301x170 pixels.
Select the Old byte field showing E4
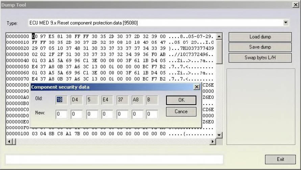pyautogui.click(x=107, y=100)
